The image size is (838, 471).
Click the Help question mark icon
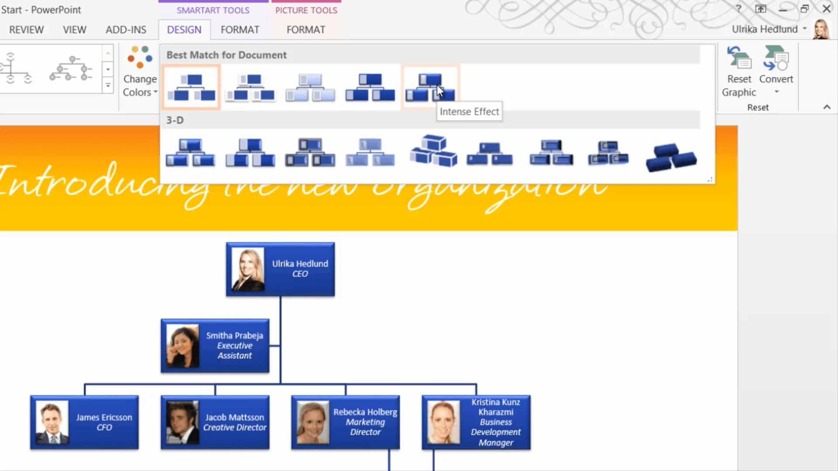738,9
